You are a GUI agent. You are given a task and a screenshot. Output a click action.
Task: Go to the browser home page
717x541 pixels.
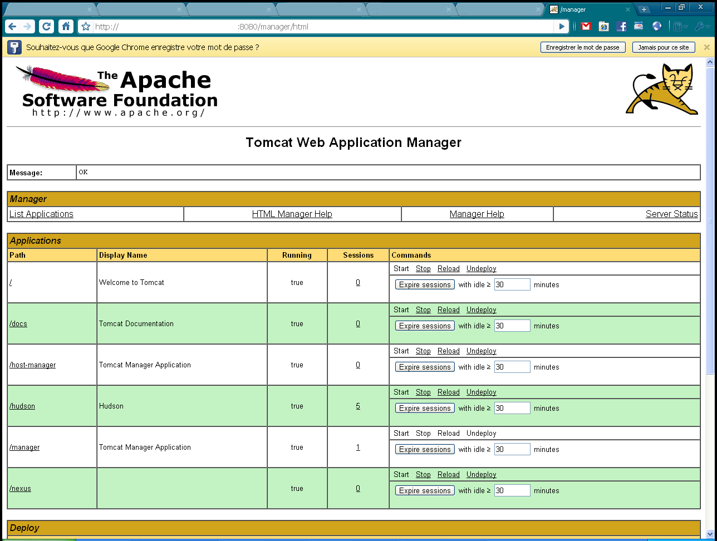pos(66,26)
